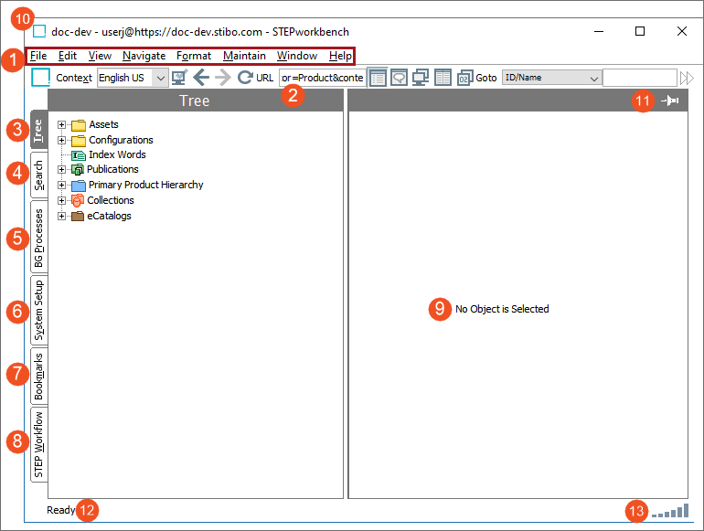Viewport: 704px width, 531px height.
Task: Click the Goto search text field
Action: (x=639, y=78)
